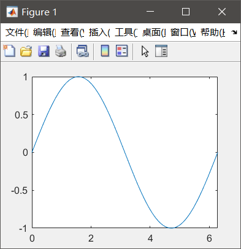
Task: Insert a legend using the legend icon
Action: (x=122, y=51)
